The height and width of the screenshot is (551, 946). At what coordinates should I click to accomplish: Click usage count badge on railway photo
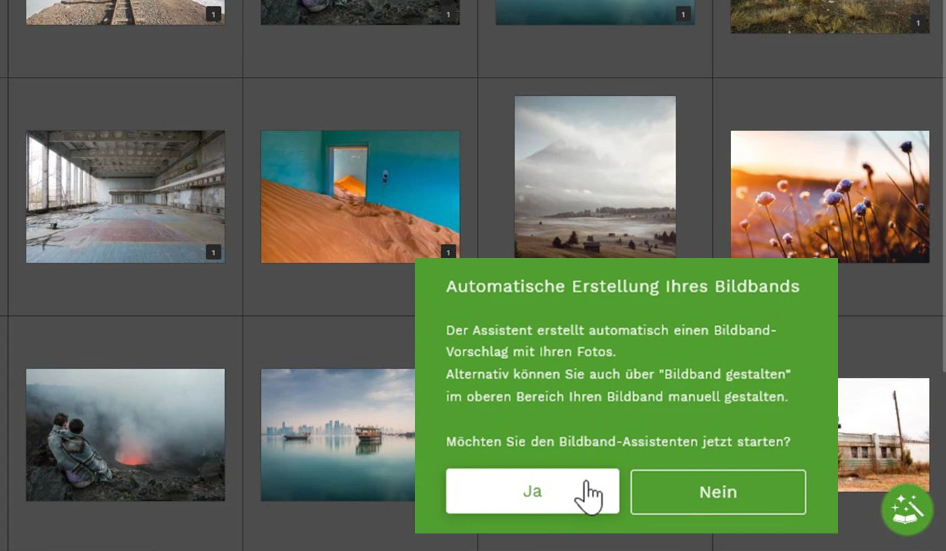pyautogui.click(x=214, y=14)
